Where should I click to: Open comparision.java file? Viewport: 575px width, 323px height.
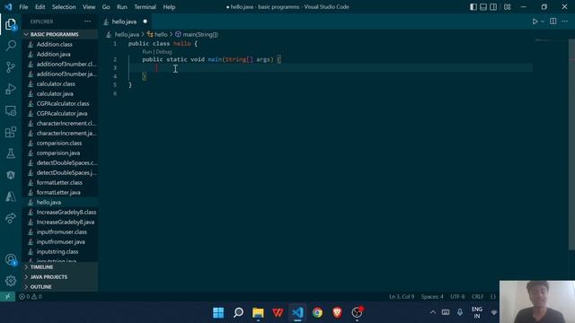pos(57,153)
